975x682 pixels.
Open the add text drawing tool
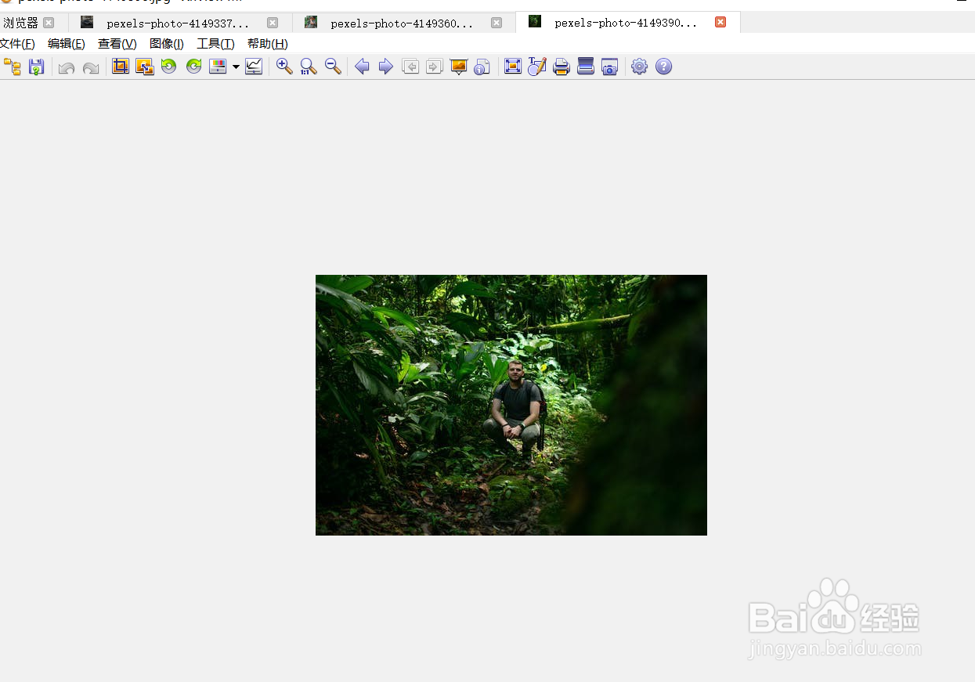536,67
